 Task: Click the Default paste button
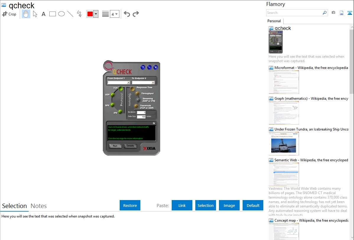click(253, 205)
